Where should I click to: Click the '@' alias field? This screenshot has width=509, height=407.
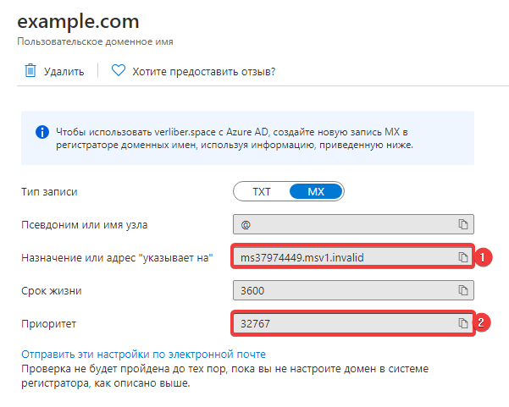(x=343, y=224)
